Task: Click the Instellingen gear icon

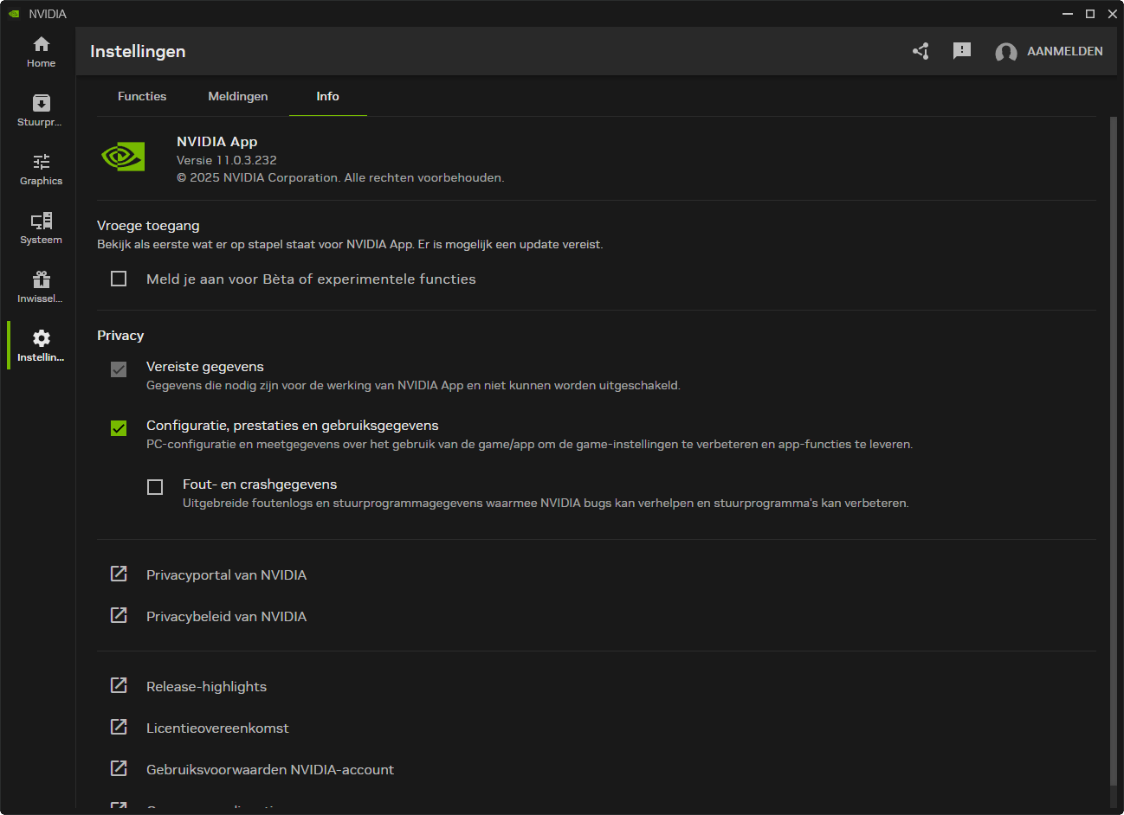Action: [x=41, y=338]
